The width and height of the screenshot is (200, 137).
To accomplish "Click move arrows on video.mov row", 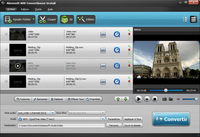I will [129, 38].
